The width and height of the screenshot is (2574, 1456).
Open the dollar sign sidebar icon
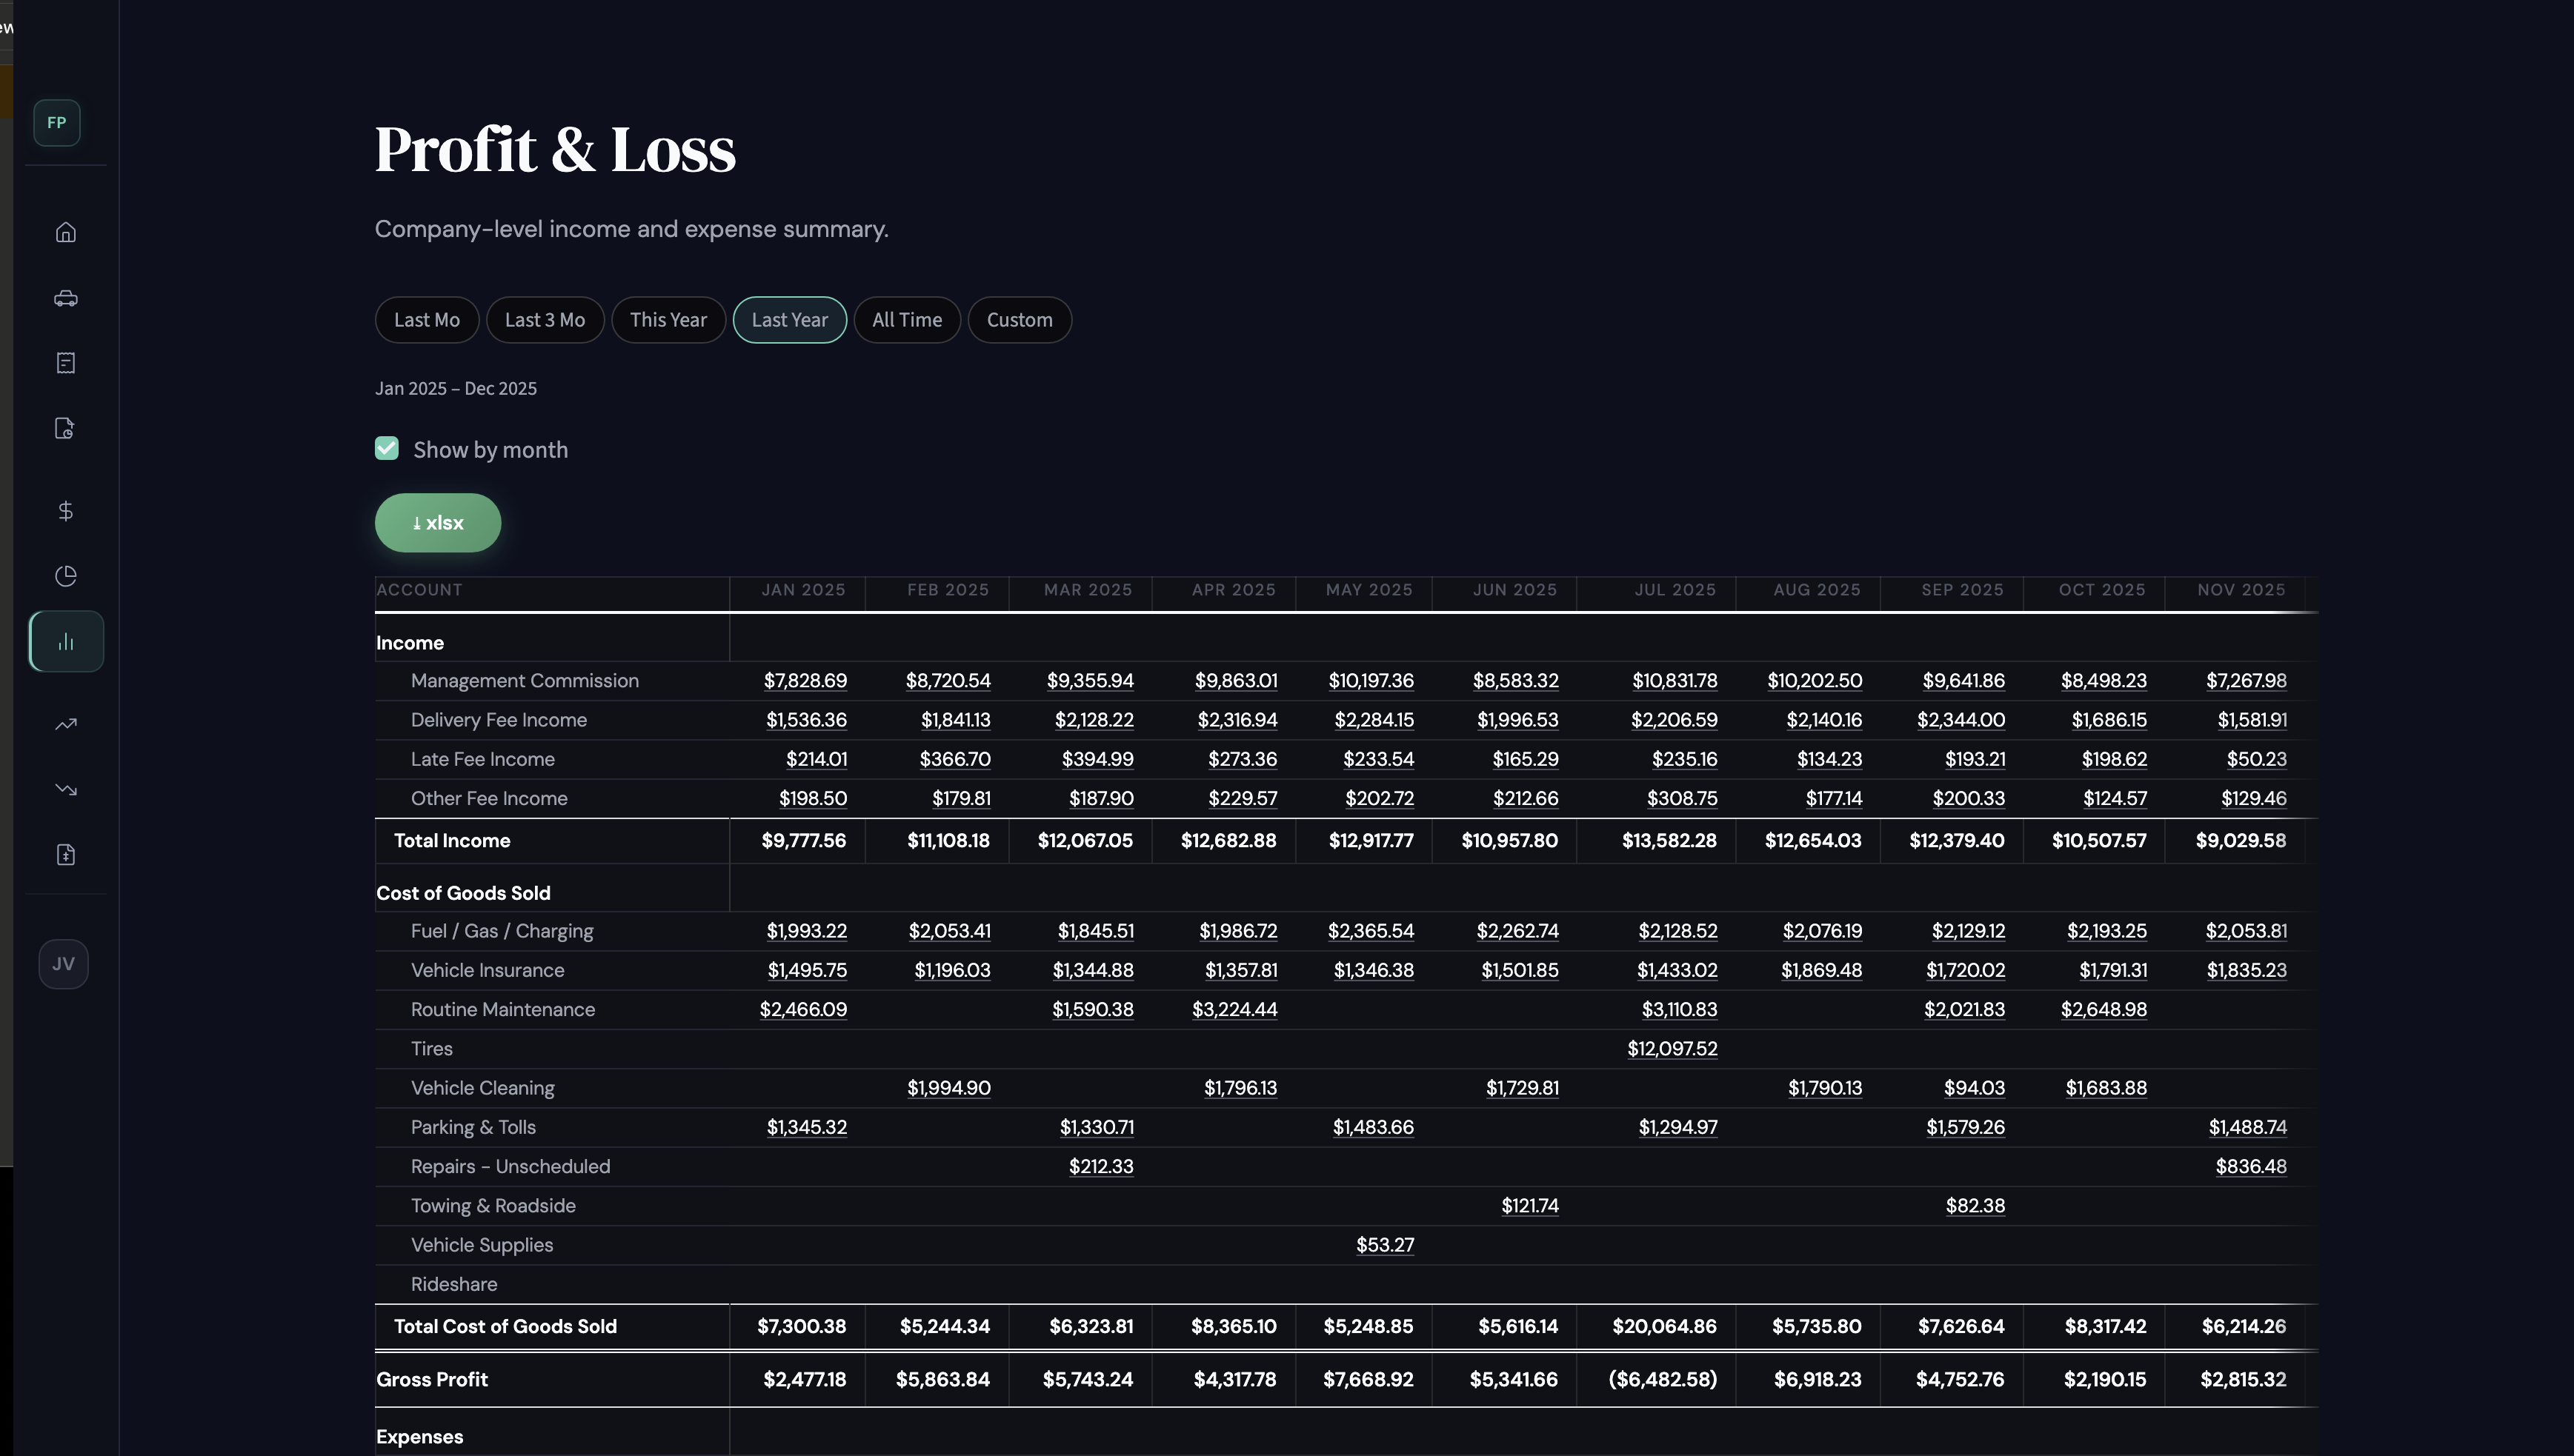click(66, 511)
